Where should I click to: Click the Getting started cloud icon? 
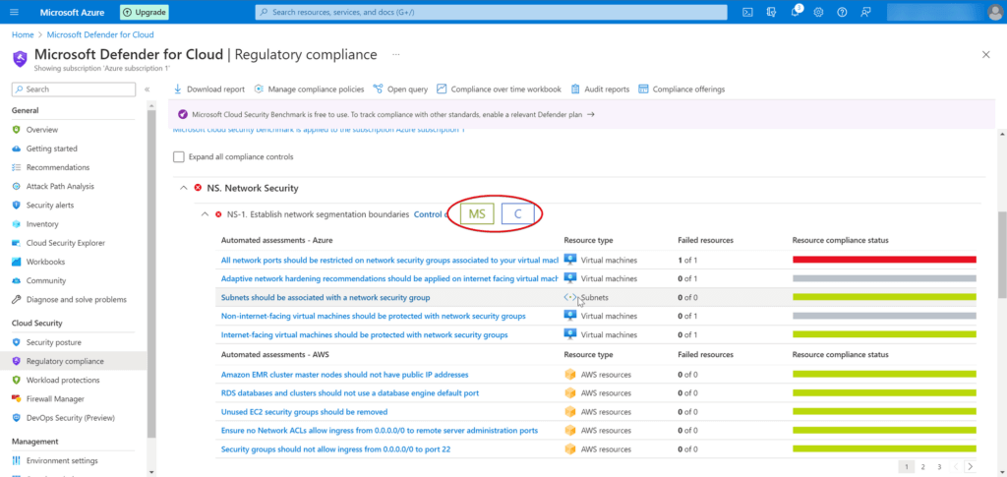(x=16, y=149)
